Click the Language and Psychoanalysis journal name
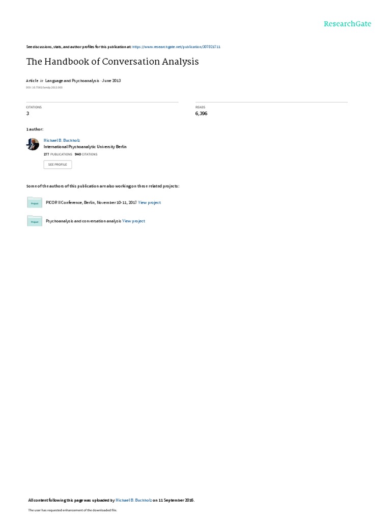This screenshot has width=391, height=522. 72,81
